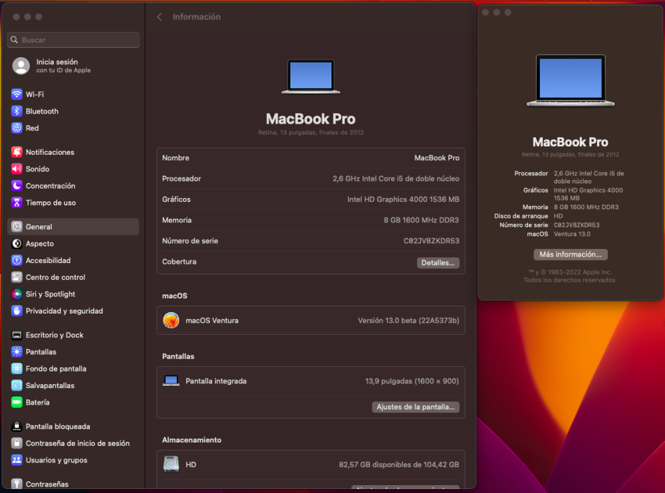Click the MacBook image in About window
Screen dimensions: 665x493
571,80
